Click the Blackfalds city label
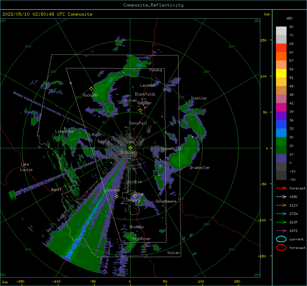 [x=145, y=94]
